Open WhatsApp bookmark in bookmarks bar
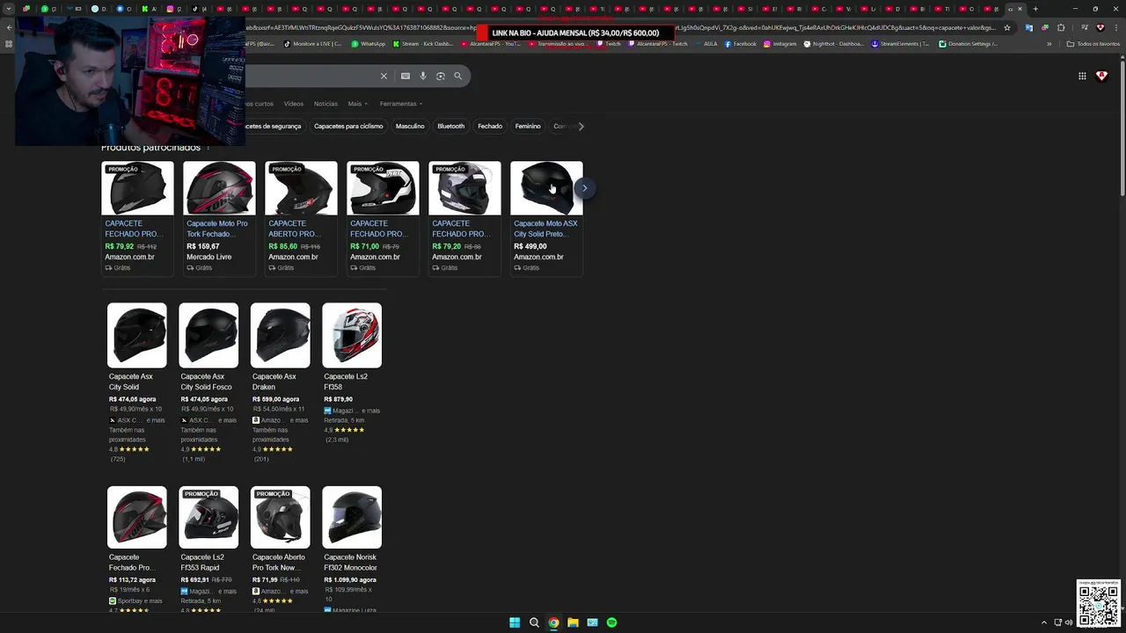The image size is (1126, 633). coord(368,43)
